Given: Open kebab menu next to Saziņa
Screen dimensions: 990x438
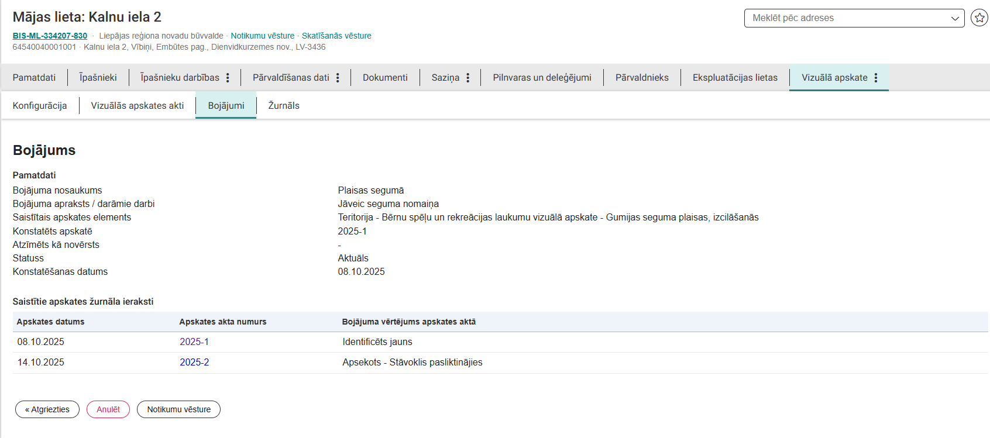Looking at the screenshot, I should (x=467, y=78).
